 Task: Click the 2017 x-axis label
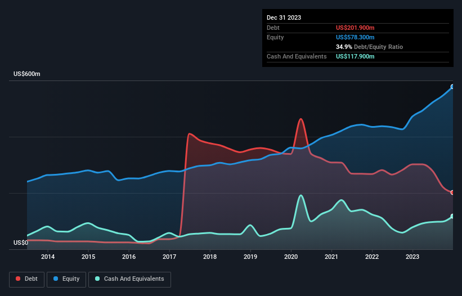click(x=169, y=257)
